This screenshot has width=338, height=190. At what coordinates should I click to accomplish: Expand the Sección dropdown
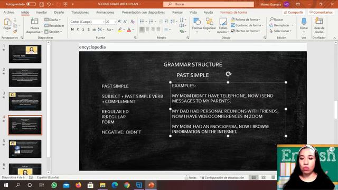tap(53, 32)
